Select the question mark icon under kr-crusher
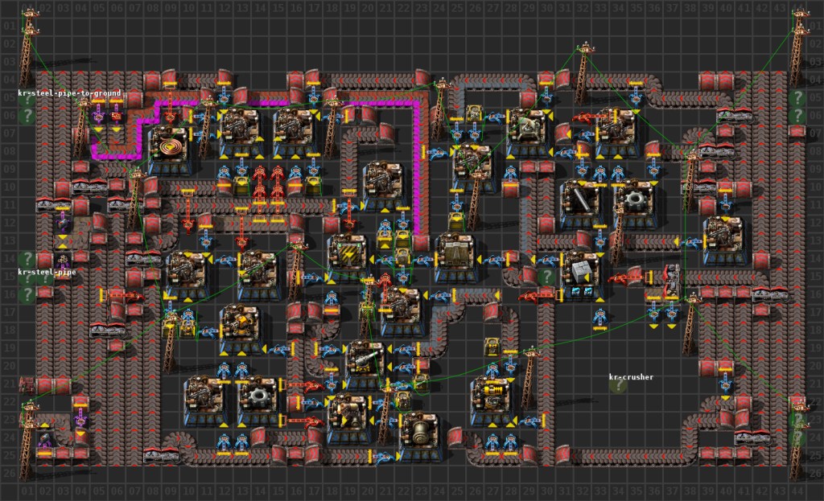This screenshot has width=824, height=501. tap(618, 386)
